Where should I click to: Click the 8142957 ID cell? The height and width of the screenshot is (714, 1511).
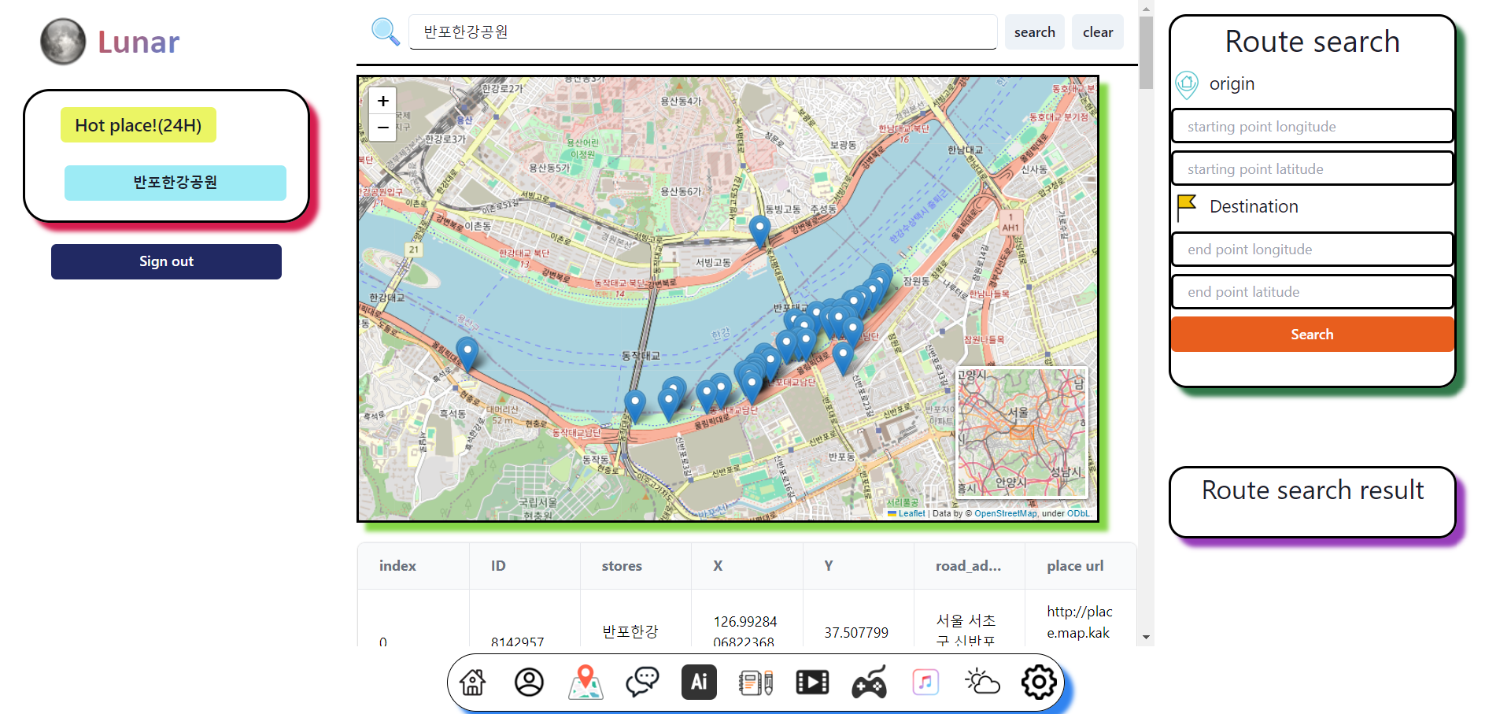pos(518,641)
